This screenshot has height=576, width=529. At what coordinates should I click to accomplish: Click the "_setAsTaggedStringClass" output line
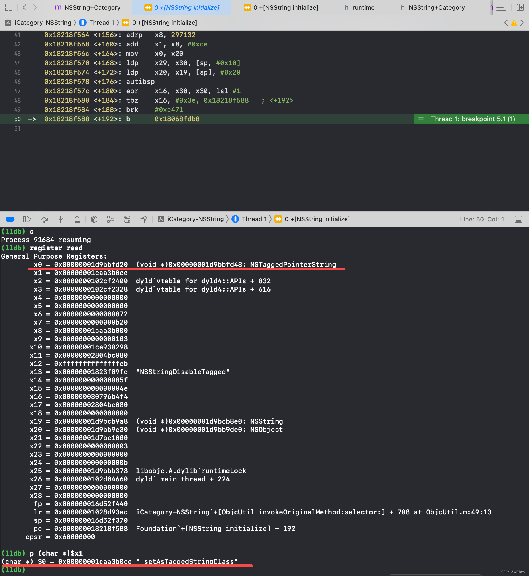(120, 561)
